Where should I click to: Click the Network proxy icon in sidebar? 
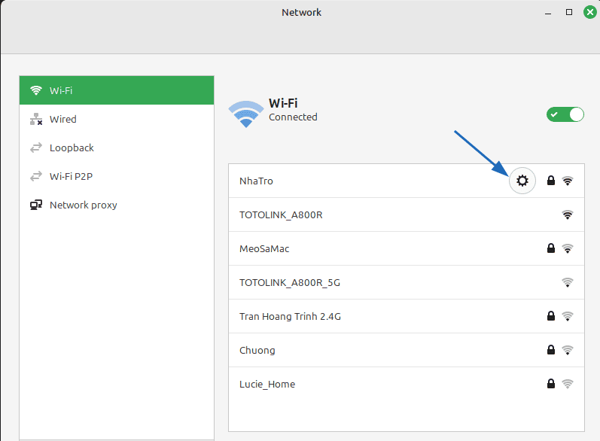35,205
